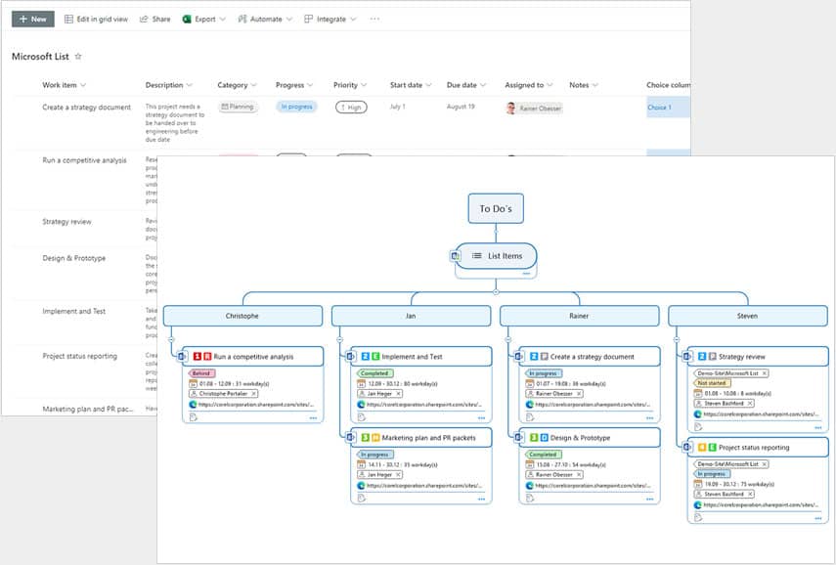This screenshot has height=565, width=836.
Task: Open ellipsis menu on Implement and Test topic
Action: tap(482, 417)
